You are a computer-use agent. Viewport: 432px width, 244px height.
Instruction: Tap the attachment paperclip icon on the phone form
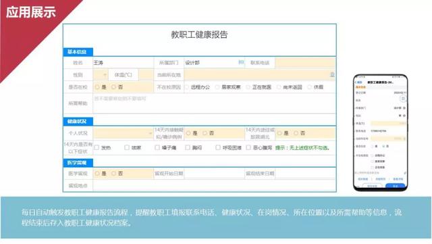pyautogui.click(x=405, y=173)
